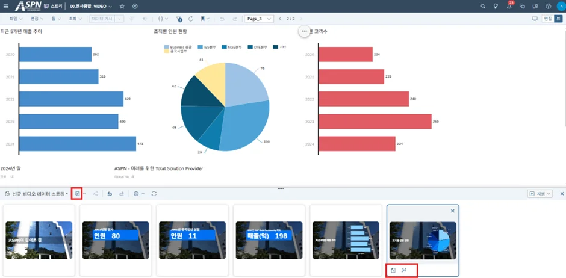Remove the selected pie chart scene with X
Viewport: 566px width, 278px height.
[x=453, y=211]
